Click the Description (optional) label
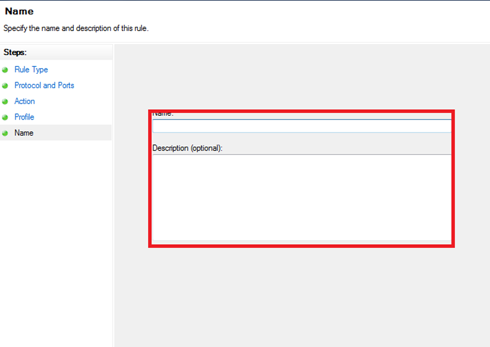The height and width of the screenshot is (347, 490). [187, 149]
